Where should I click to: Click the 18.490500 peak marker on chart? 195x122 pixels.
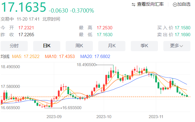pos(86,65)
